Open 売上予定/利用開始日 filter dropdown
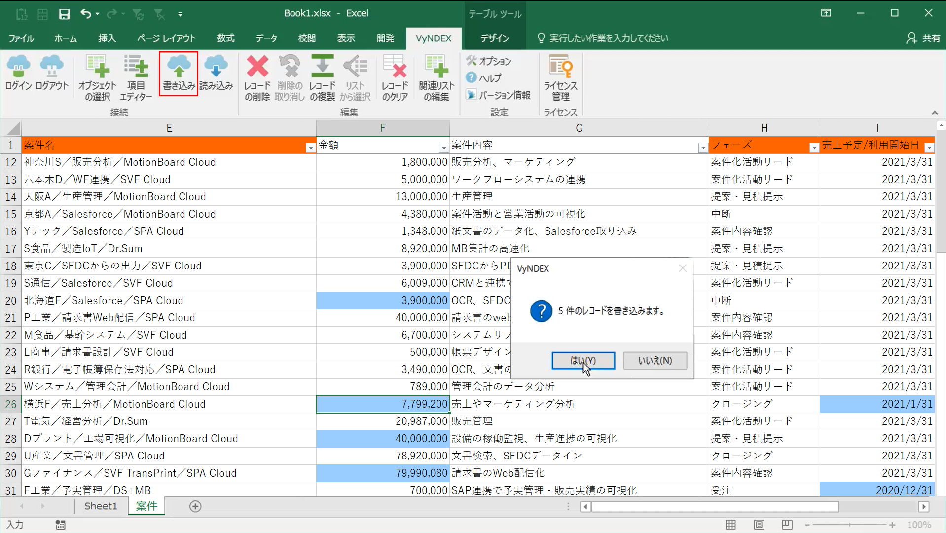The height and width of the screenshot is (533, 946). (929, 148)
